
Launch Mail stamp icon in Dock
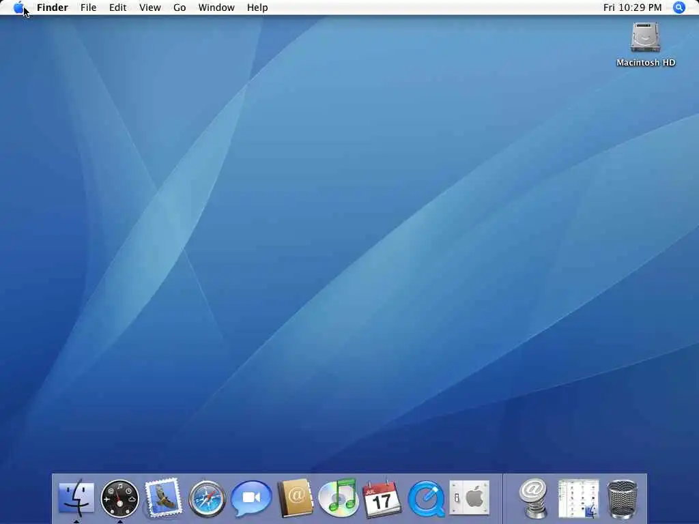point(163,497)
